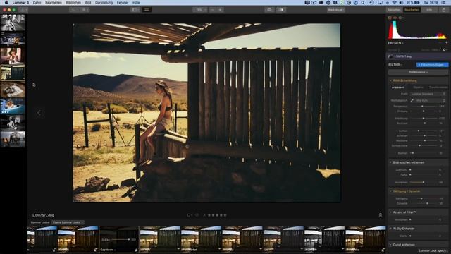Open the Hilfe menu
Screen dimensions: 451x254
(x=136, y=3)
